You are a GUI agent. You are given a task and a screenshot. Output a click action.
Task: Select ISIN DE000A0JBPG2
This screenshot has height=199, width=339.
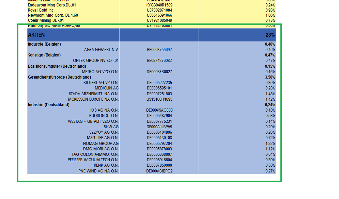pos(159,171)
